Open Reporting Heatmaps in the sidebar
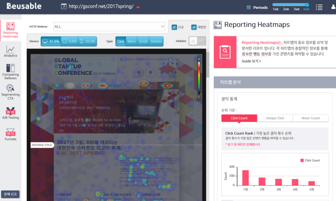 point(10,30)
